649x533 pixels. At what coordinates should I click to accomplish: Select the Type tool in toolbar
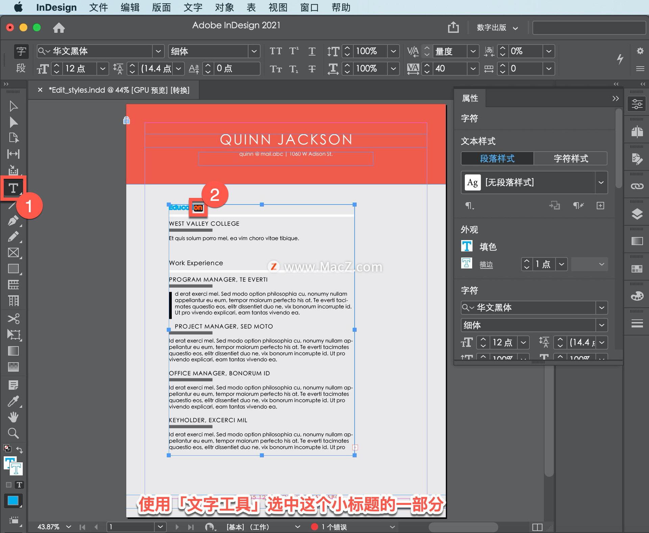(x=13, y=188)
